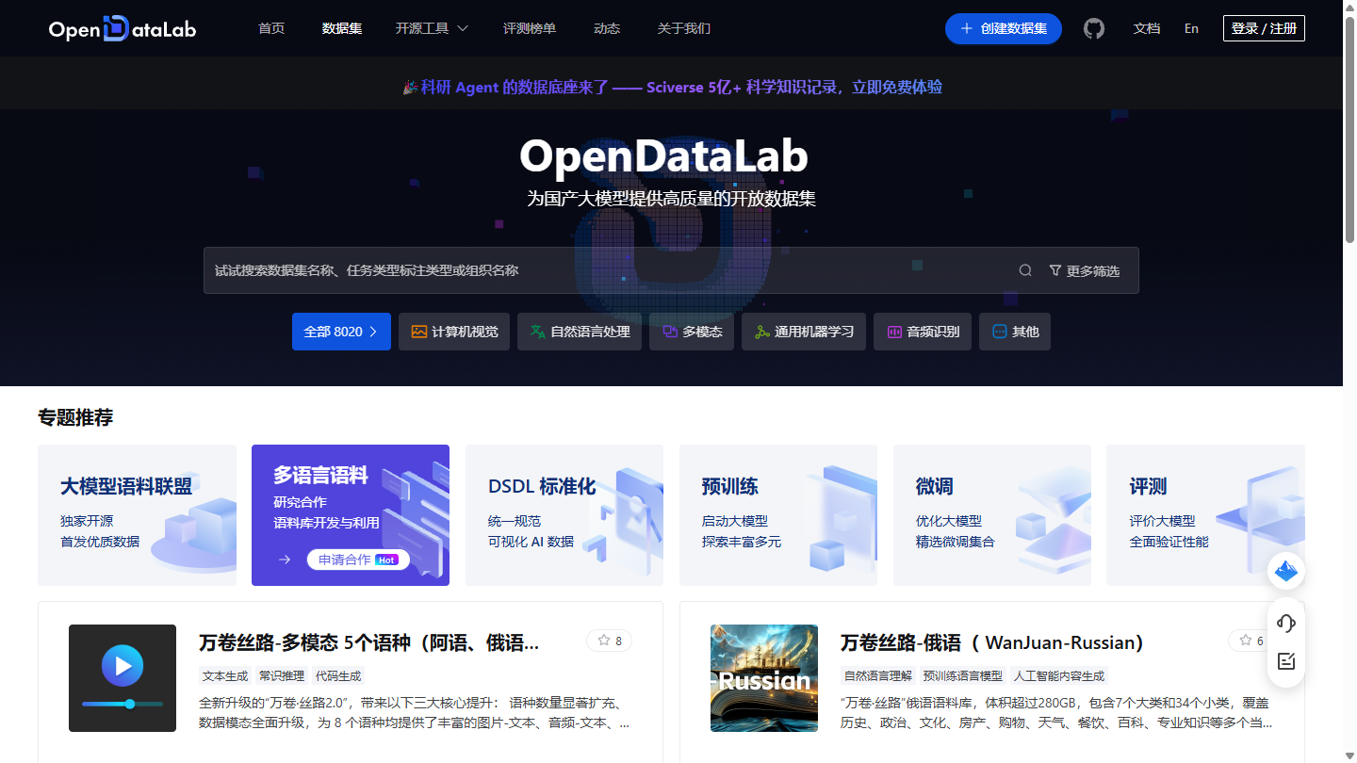The height and width of the screenshot is (763, 1357).
Task: Select the 其他 category chip
Action: [1015, 332]
